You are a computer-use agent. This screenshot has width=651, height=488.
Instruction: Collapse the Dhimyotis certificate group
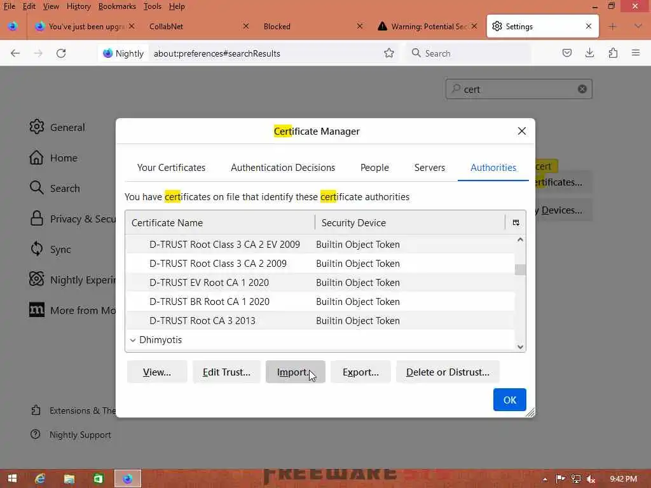(133, 340)
